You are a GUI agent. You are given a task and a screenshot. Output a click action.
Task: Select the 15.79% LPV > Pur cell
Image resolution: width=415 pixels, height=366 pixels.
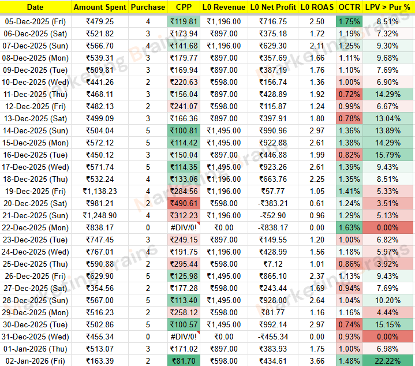(x=388, y=155)
